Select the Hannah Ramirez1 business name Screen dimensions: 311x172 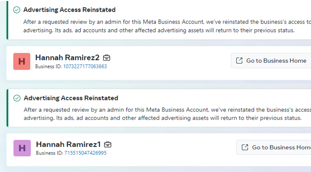(x=68, y=144)
